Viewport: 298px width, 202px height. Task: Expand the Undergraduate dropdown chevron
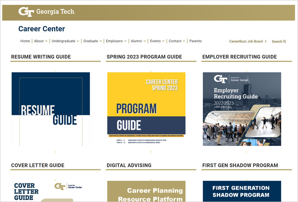[x=78, y=41]
